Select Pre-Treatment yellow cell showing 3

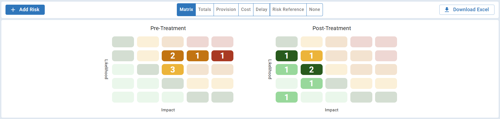(x=172, y=69)
